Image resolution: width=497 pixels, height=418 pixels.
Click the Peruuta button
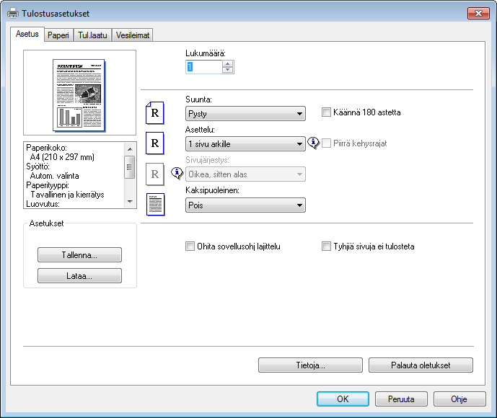coord(401,399)
